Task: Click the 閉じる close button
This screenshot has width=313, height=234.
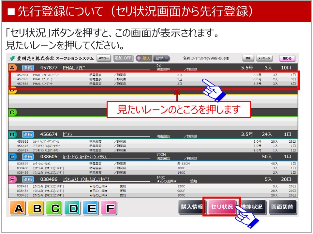Action: coord(287,58)
